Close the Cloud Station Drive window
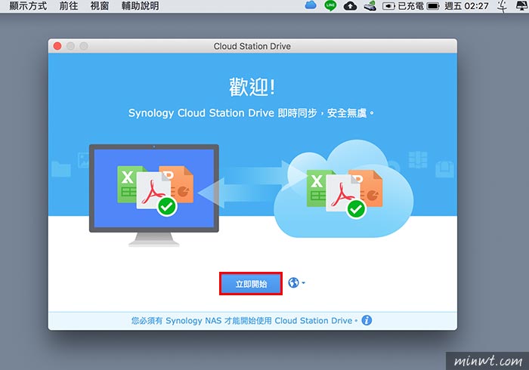The height and width of the screenshot is (370, 529). [57, 46]
